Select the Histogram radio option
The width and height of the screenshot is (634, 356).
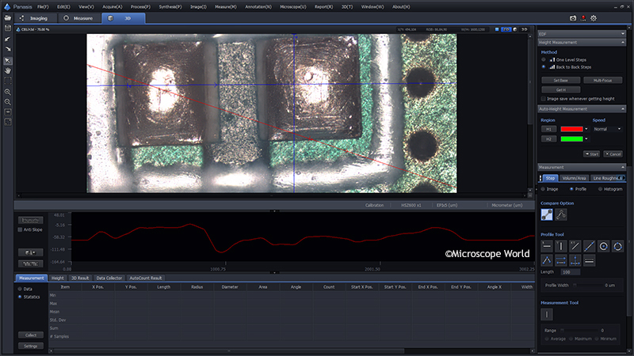tap(600, 189)
